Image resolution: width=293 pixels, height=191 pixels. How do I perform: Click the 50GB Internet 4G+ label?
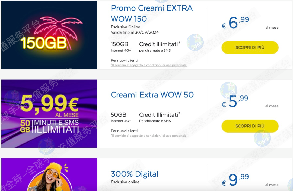tap(121, 117)
